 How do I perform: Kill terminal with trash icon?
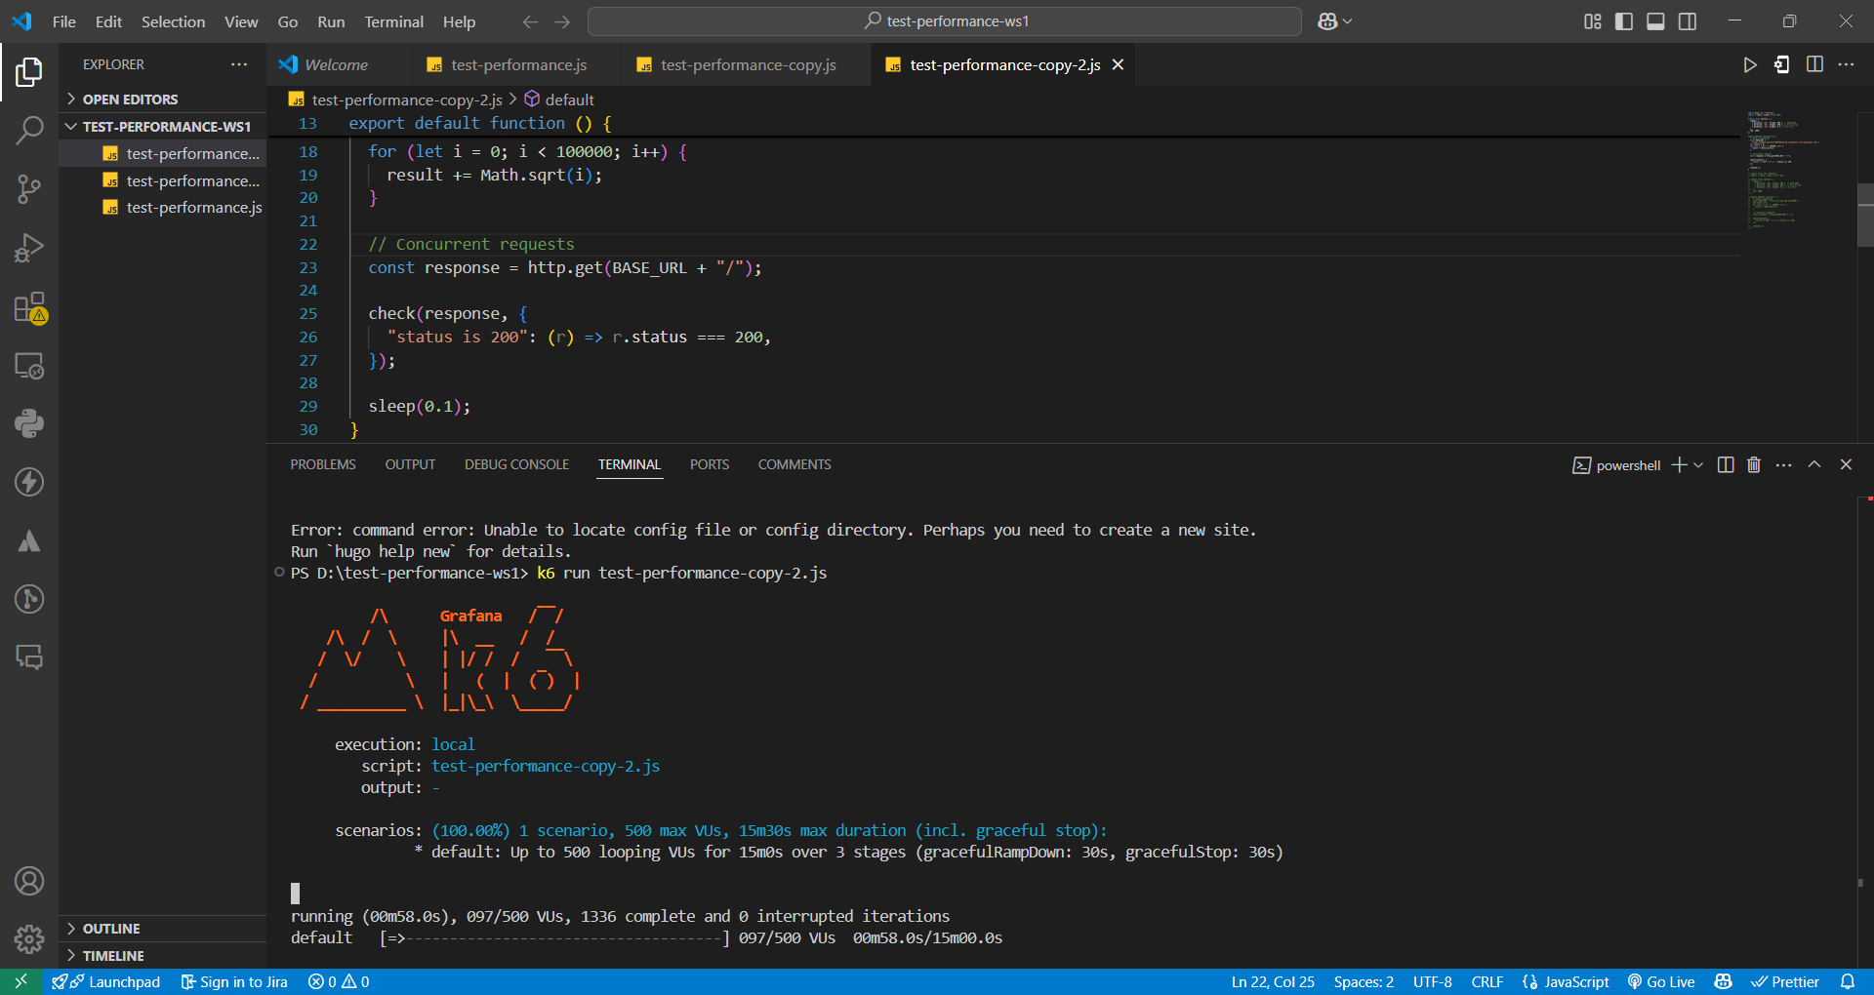click(1754, 464)
